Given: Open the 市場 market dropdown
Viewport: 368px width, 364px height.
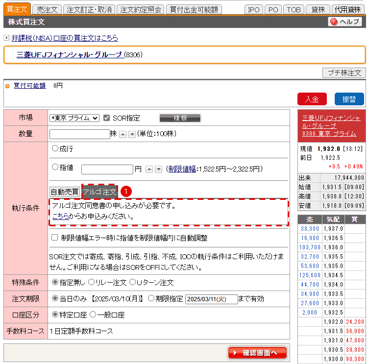Looking at the screenshot, I should [x=74, y=118].
